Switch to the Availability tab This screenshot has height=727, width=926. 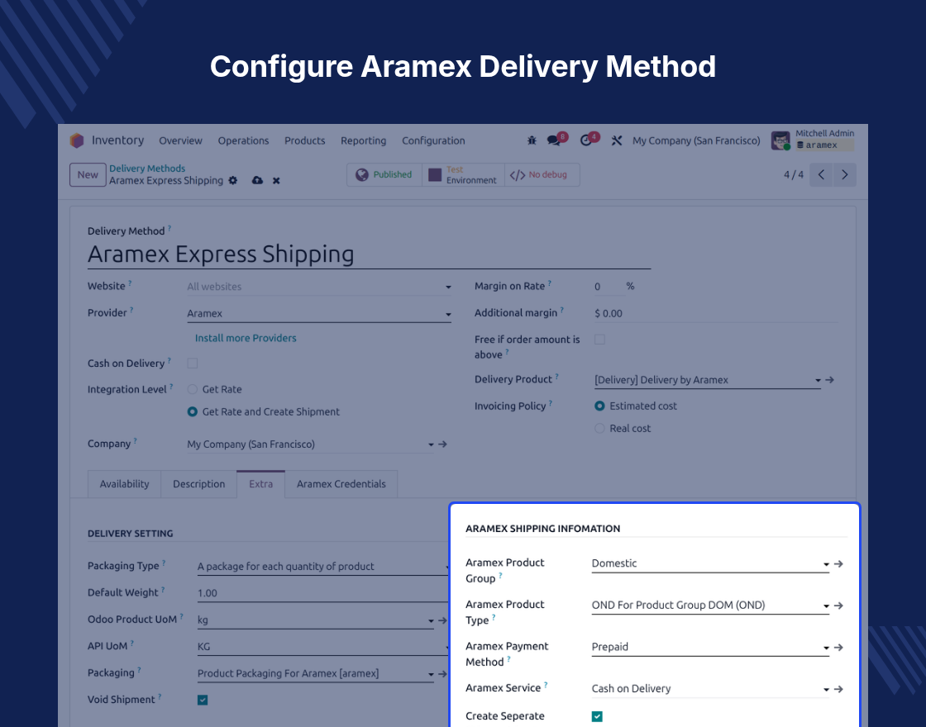tap(124, 484)
